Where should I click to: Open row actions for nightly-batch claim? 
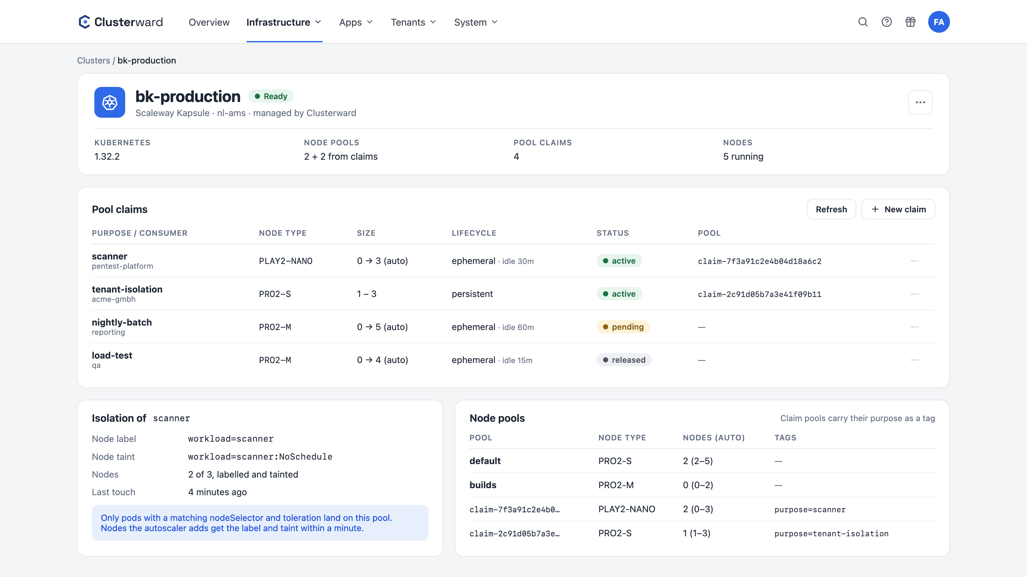[915, 327]
